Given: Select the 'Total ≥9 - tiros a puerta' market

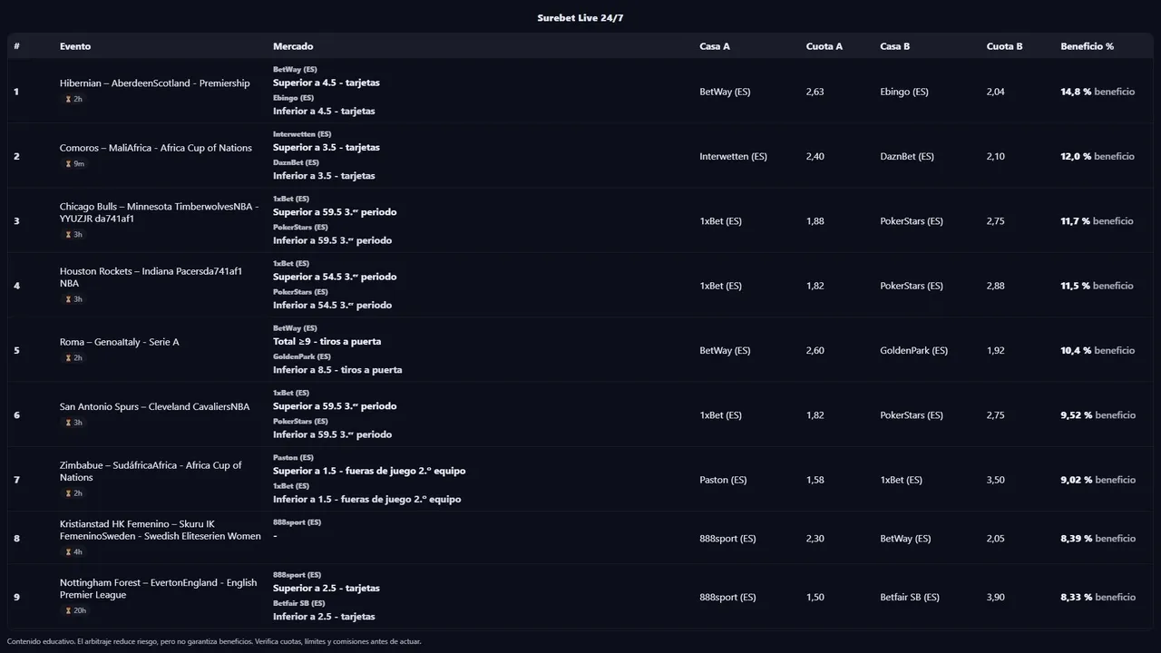Looking at the screenshot, I should coord(327,341).
